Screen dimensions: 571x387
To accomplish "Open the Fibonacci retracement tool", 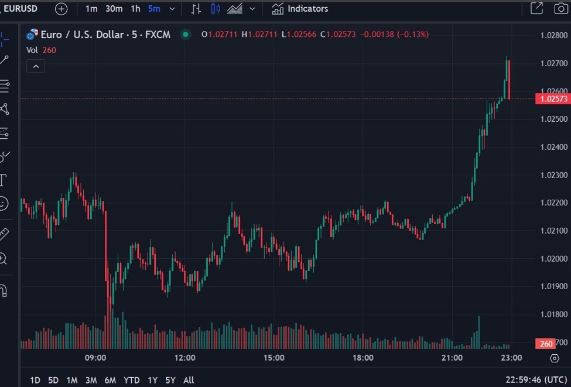I will [5, 86].
